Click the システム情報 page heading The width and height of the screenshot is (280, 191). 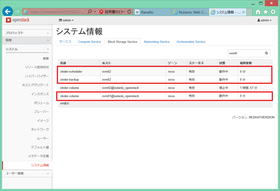(x=79, y=32)
